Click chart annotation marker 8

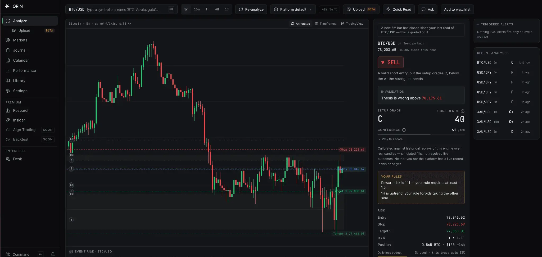71,220
